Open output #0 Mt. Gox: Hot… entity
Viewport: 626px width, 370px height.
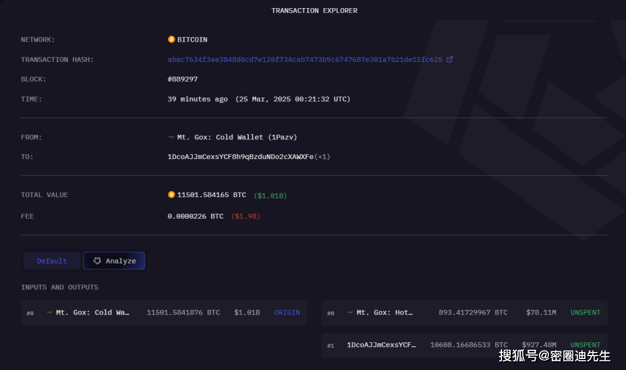point(384,312)
